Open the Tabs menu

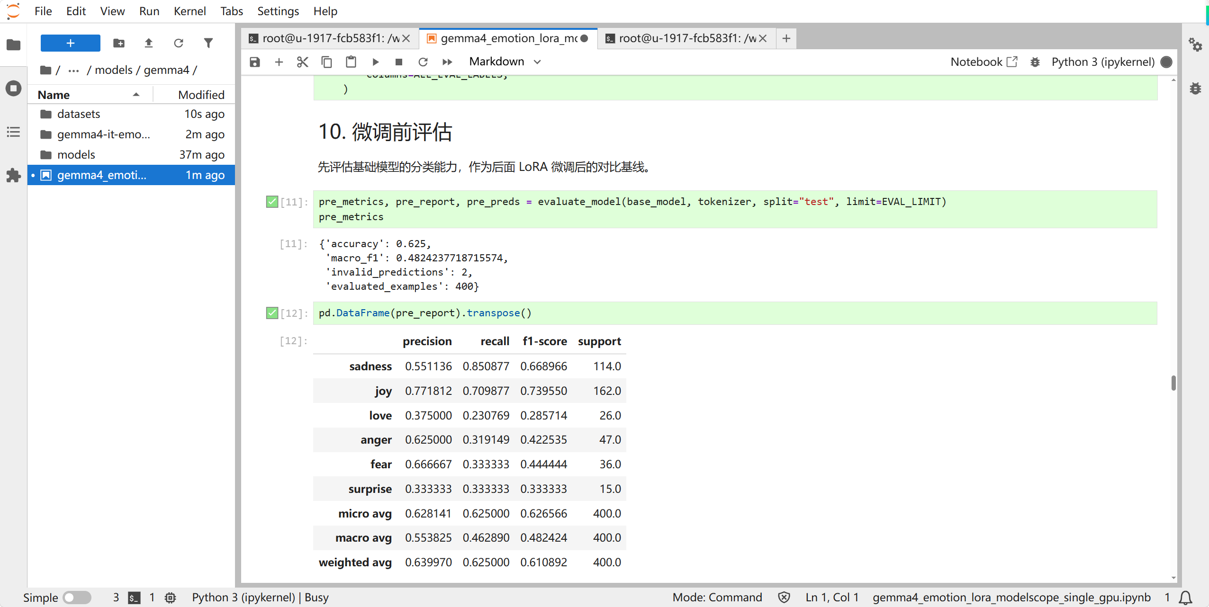click(231, 11)
